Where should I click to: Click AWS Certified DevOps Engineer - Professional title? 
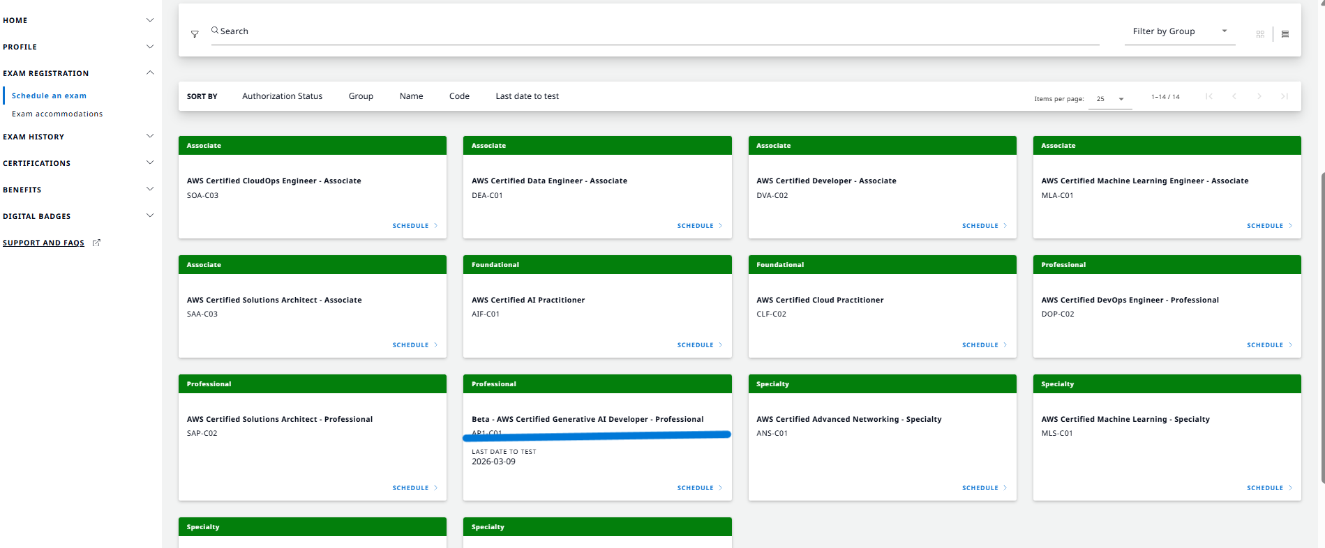coord(1130,300)
